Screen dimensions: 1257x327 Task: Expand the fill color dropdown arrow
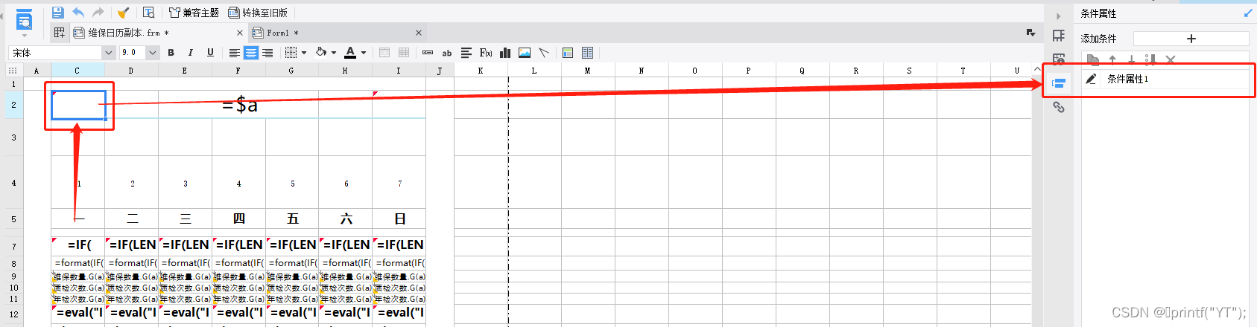click(x=334, y=53)
